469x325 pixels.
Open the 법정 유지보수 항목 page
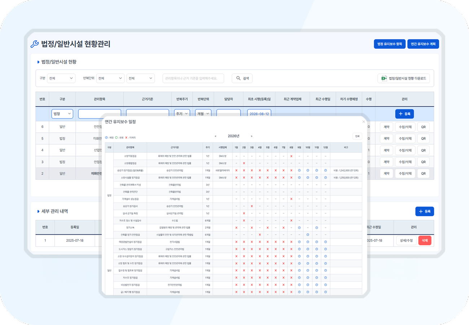(x=390, y=44)
